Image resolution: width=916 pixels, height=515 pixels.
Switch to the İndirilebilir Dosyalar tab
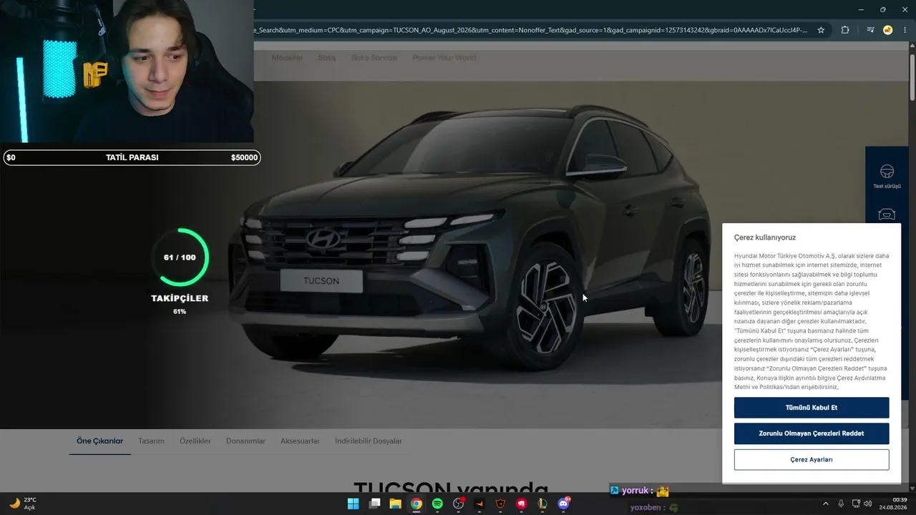pos(369,441)
